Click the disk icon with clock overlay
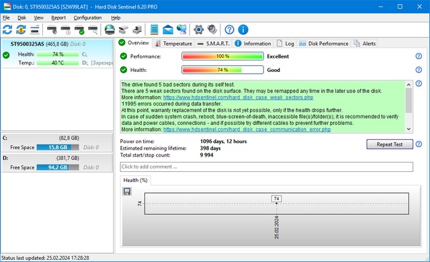Screen dimensions: 430x262 click(x=66, y=30)
